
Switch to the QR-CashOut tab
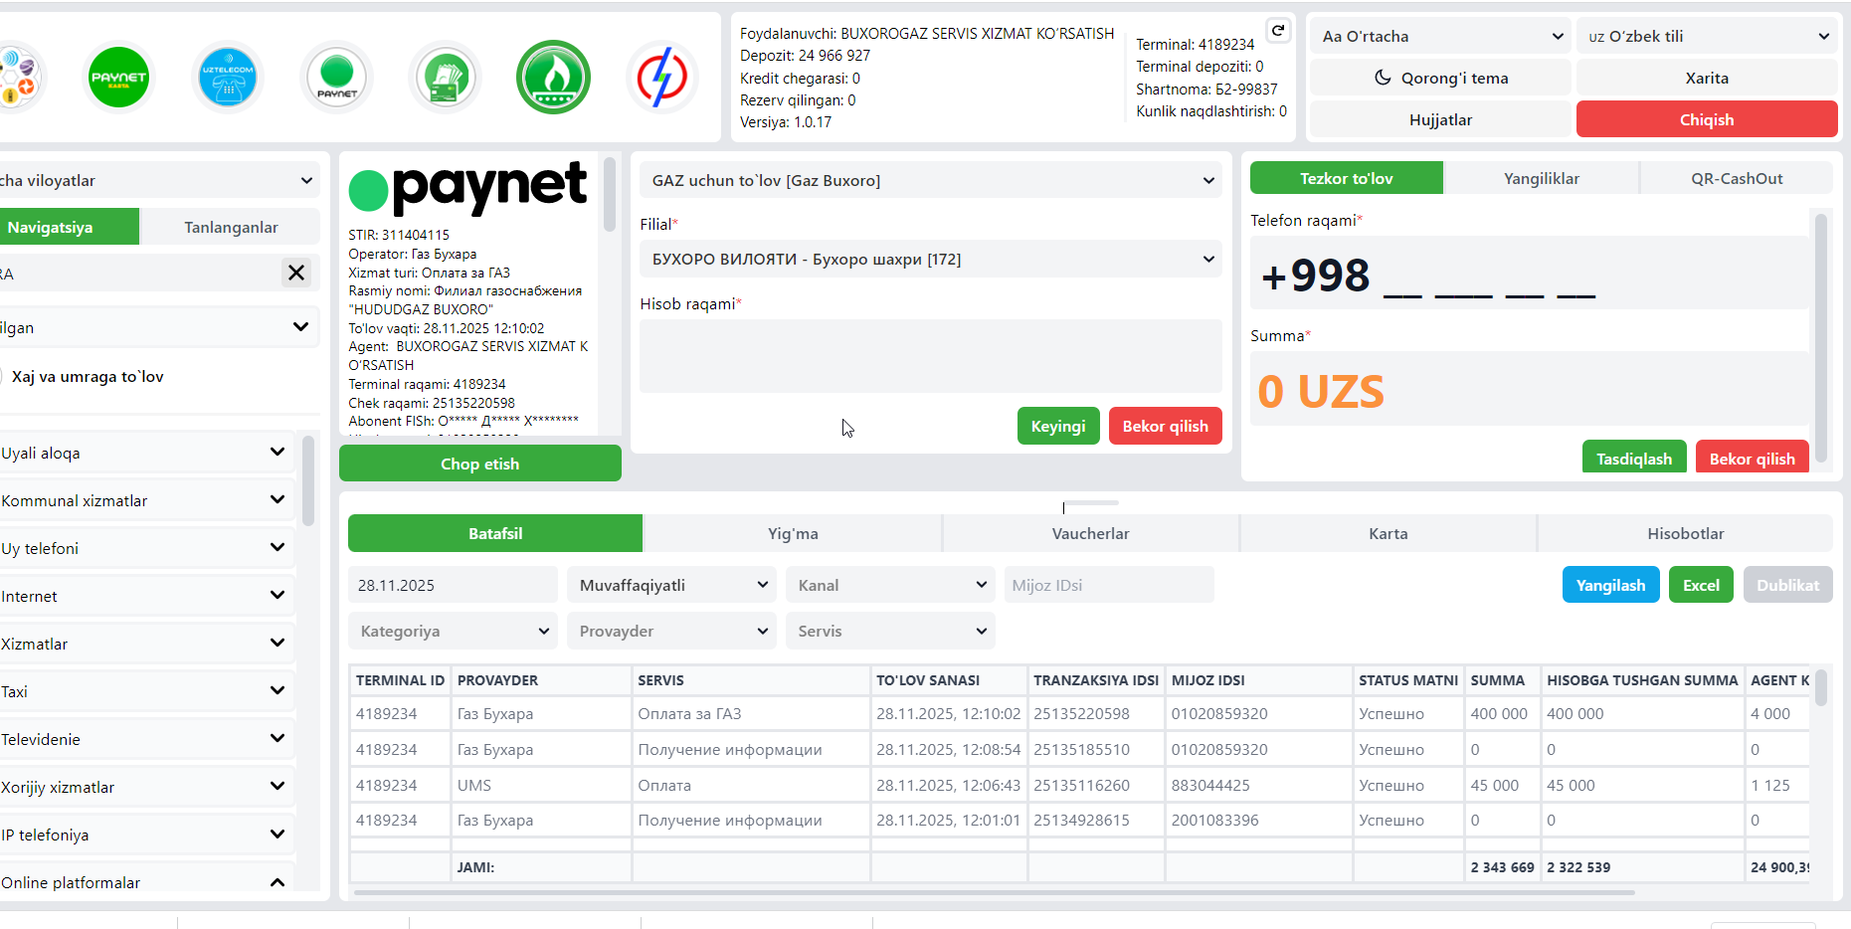click(1737, 178)
